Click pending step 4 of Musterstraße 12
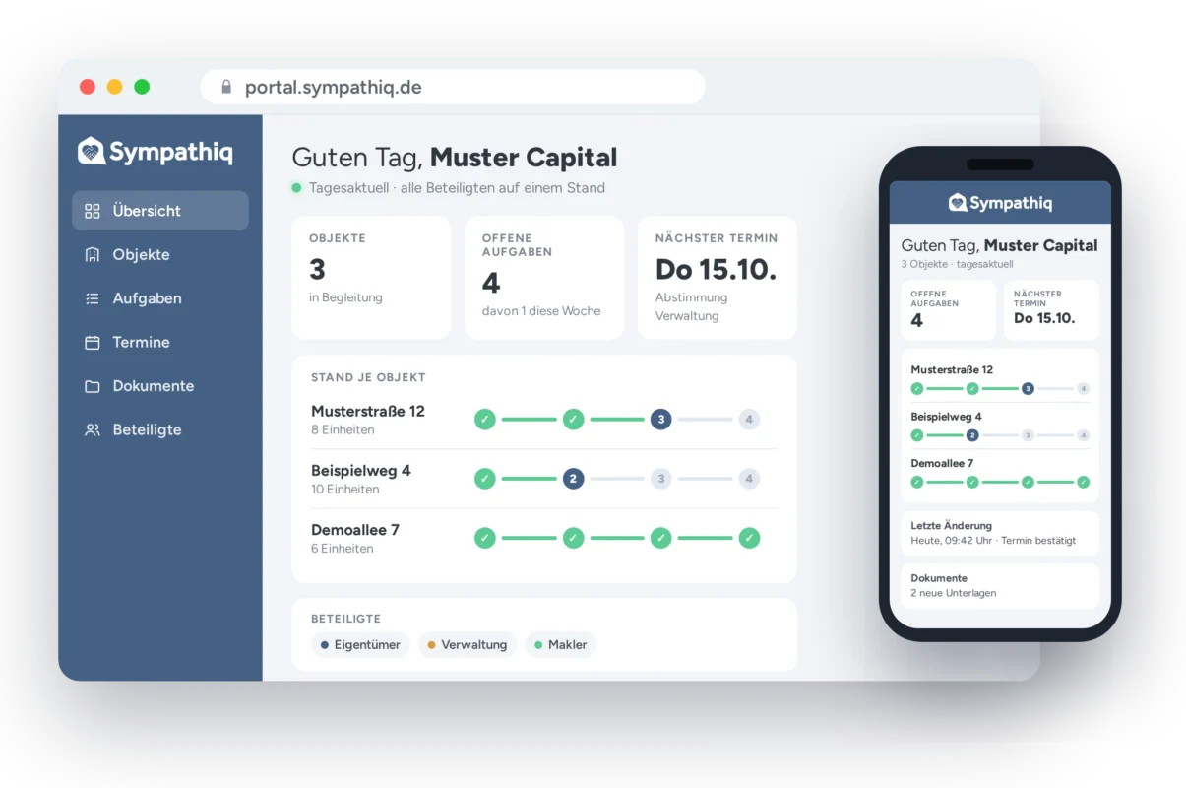The image size is (1186, 788). [749, 420]
